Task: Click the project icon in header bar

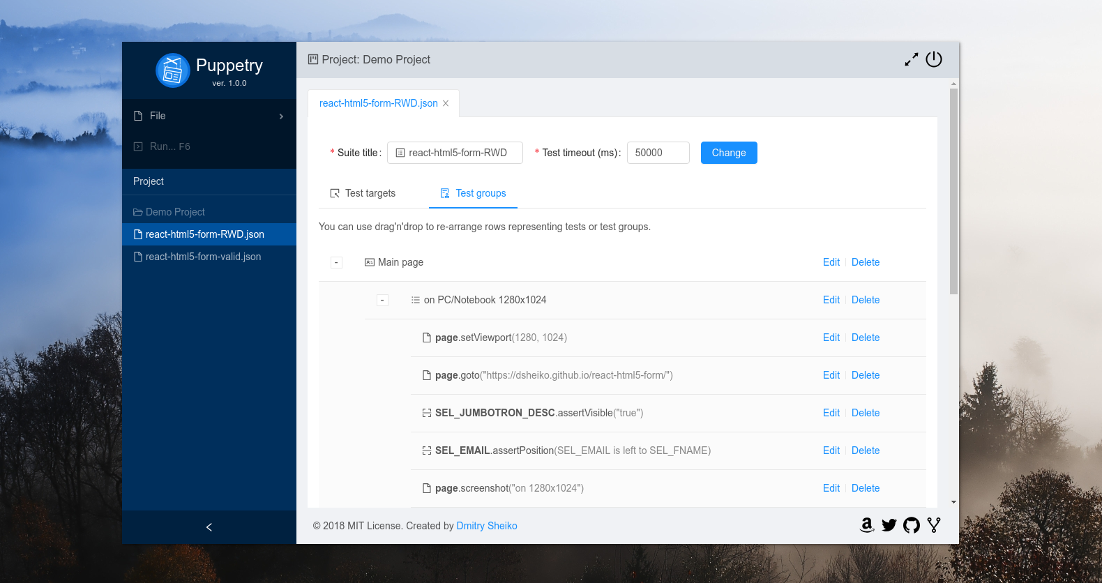Action: tap(313, 60)
